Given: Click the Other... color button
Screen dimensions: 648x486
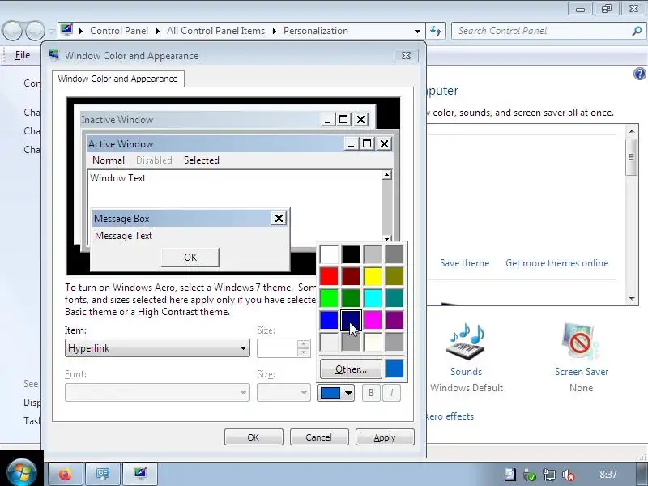Looking at the screenshot, I should tap(351, 369).
